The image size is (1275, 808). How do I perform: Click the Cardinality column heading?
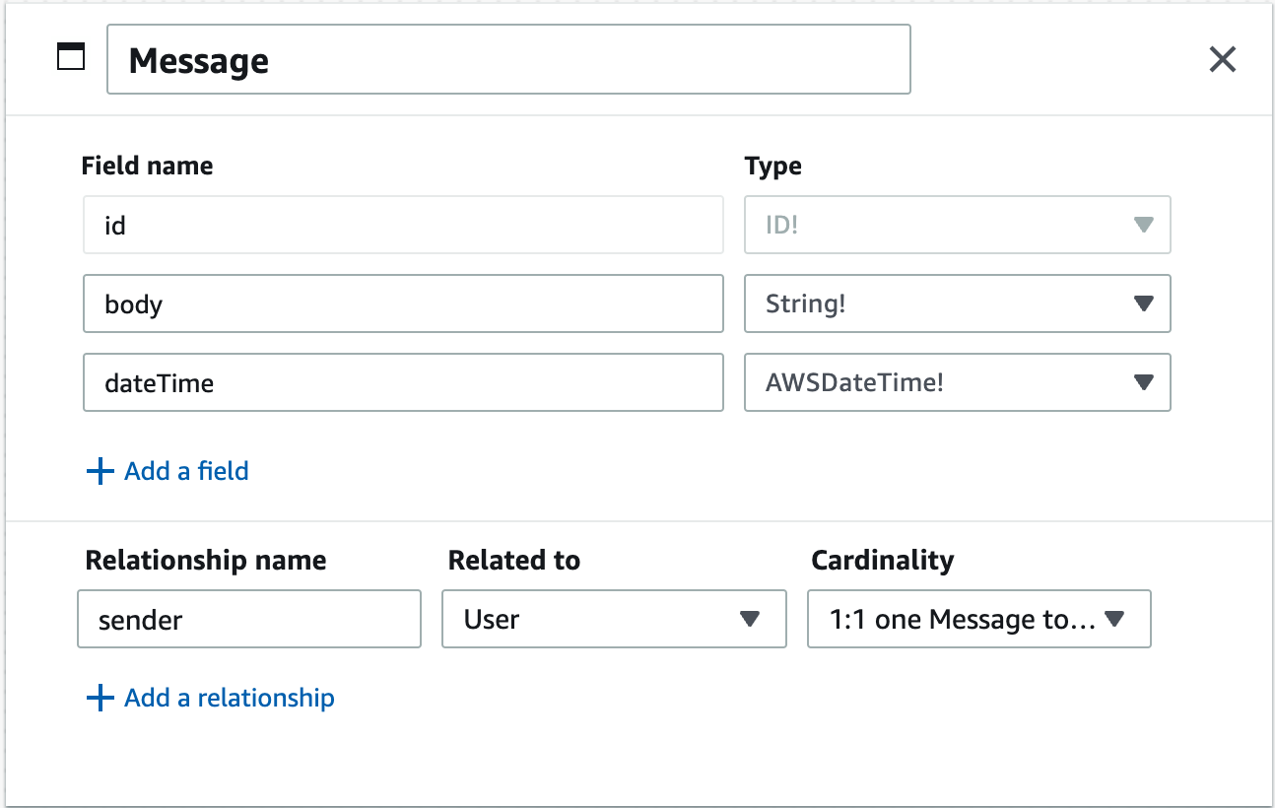pos(883,560)
